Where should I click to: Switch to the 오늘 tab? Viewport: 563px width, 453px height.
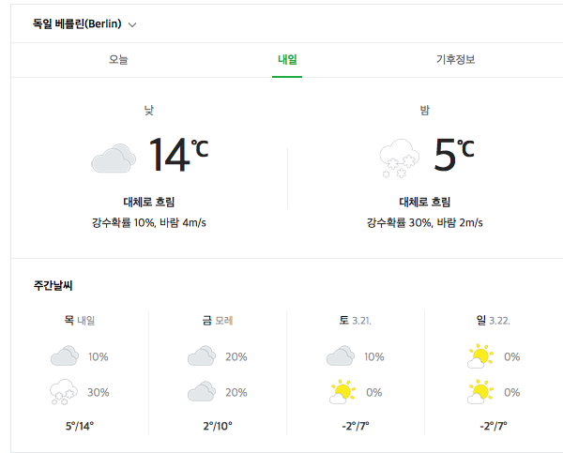point(118,60)
